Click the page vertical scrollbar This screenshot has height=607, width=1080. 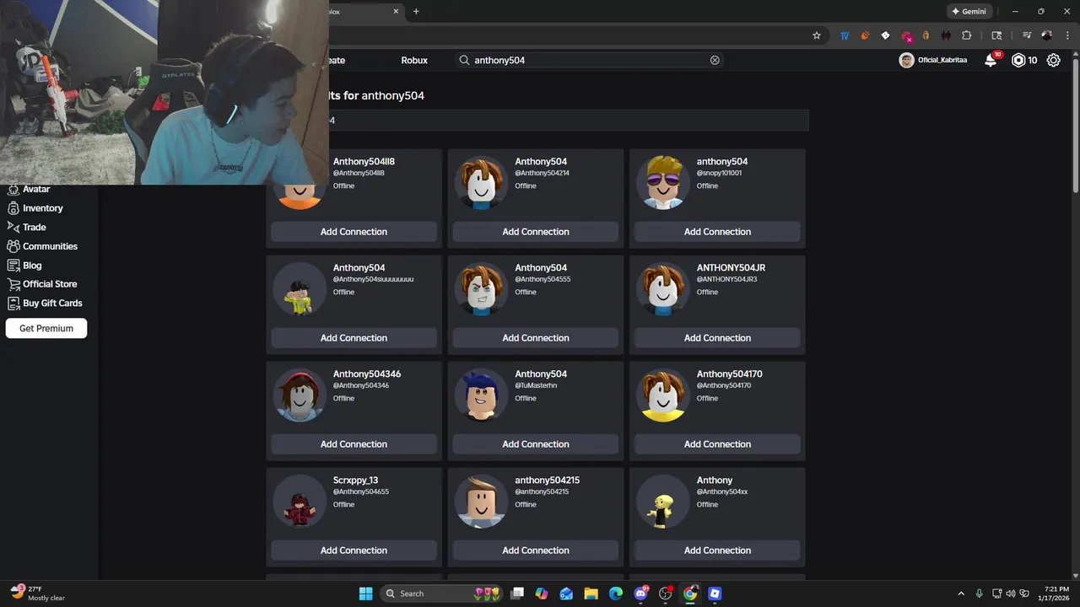1075,126
